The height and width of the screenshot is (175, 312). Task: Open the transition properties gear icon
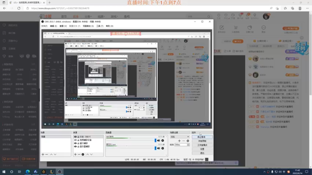[188, 141]
